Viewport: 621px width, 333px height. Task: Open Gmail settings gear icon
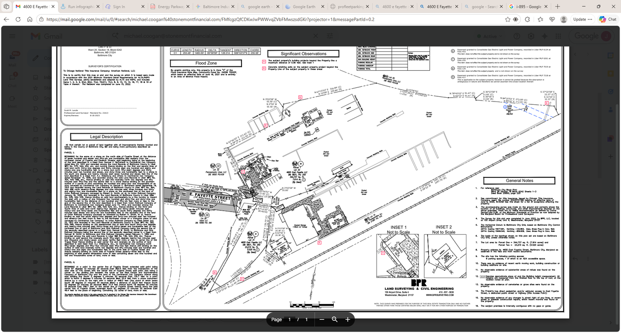pyautogui.click(x=531, y=36)
